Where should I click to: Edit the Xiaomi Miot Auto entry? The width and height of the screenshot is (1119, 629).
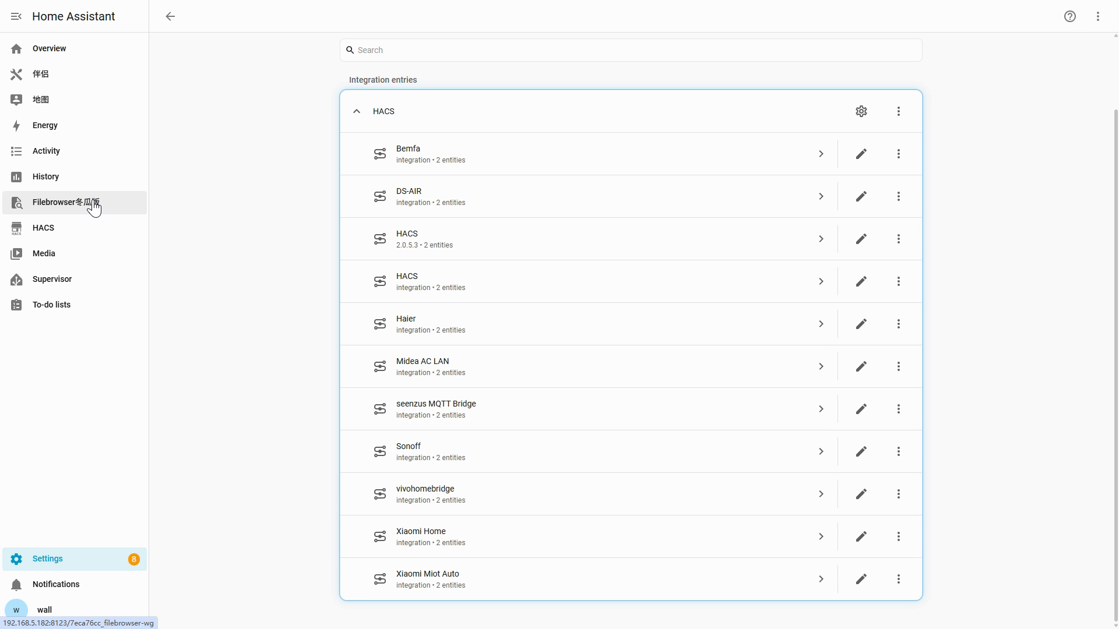click(861, 579)
